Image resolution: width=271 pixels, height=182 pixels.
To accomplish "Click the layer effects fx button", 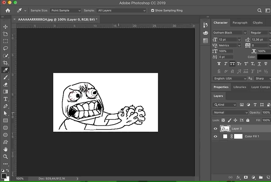I will pyautogui.click(x=238, y=177).
